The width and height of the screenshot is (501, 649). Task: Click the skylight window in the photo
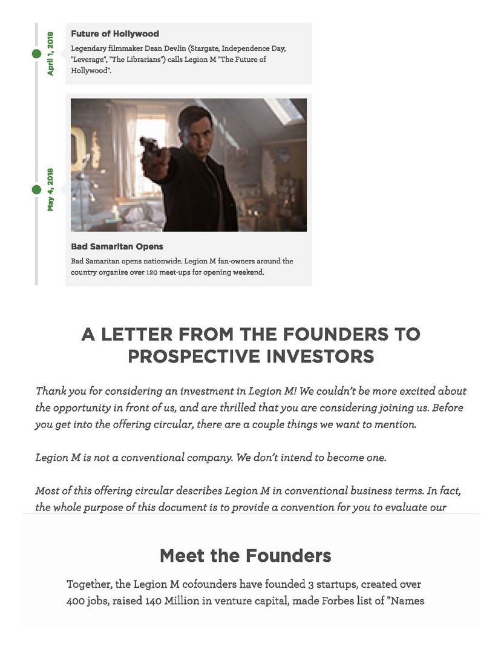point(284,110)
